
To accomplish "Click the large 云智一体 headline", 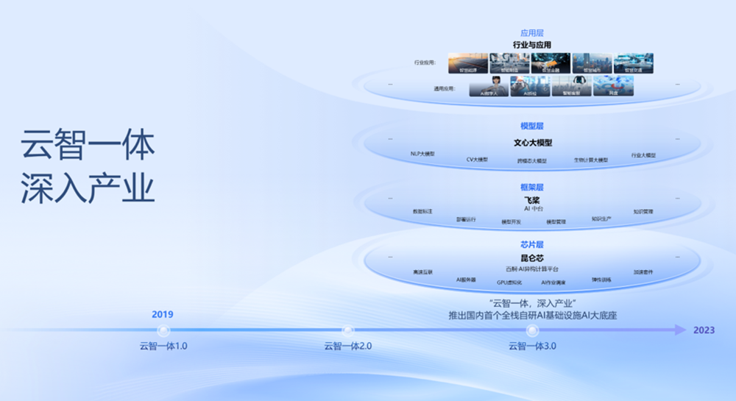I will [88, 144].
